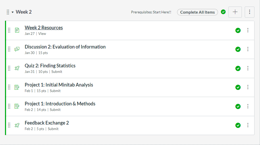Open the kebab menu for Project 1: Introduction & Methods
The width and height of the screenshot is (260, 145).
(x=248, y=106)
